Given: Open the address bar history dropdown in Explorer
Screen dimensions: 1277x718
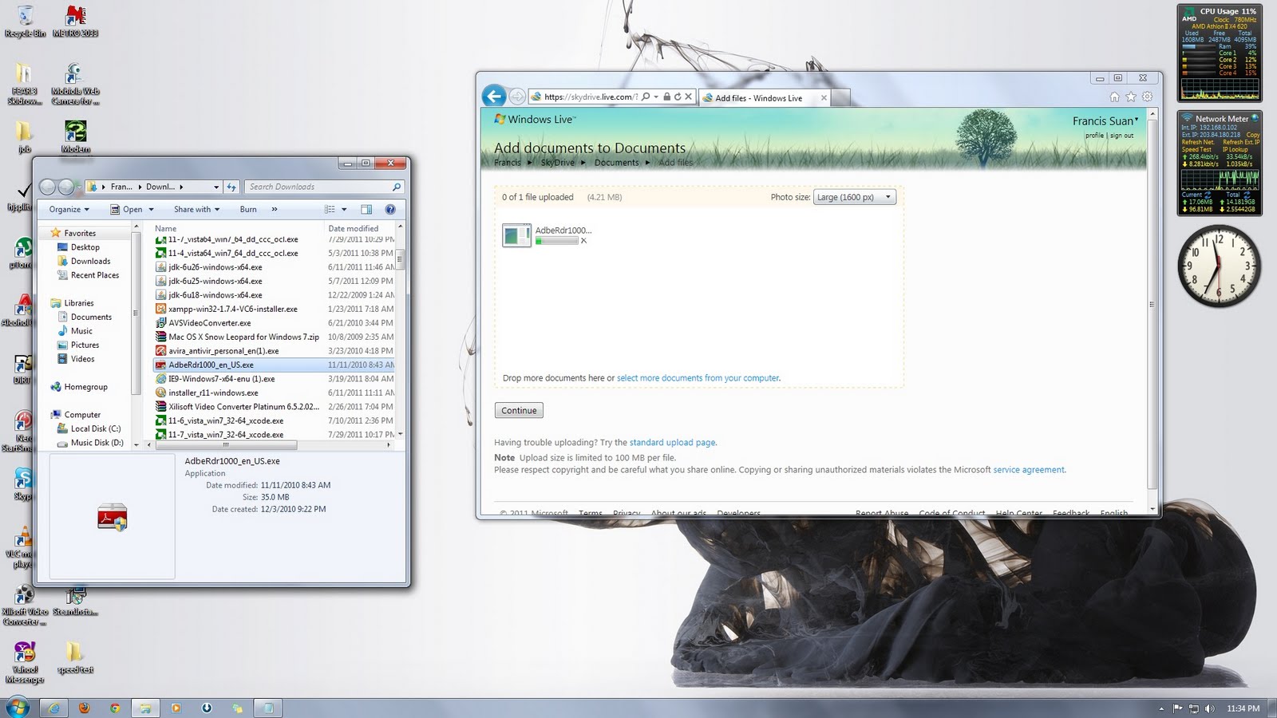Looking at the screenshot, I should [x=215, y=187].
